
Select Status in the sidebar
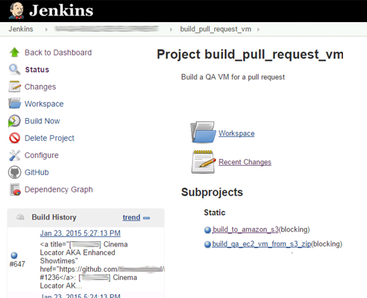(x=37, y=69)
